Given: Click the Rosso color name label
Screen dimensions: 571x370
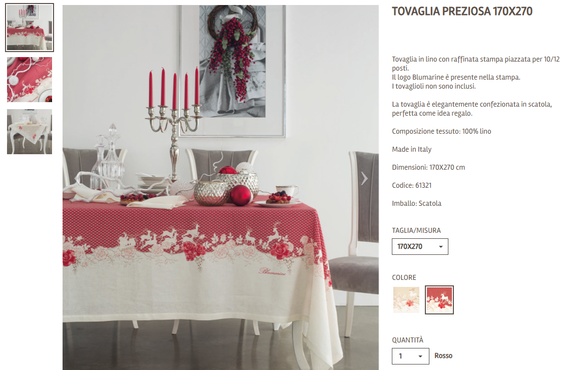Looking at the screenshot, I should [443, 356].
